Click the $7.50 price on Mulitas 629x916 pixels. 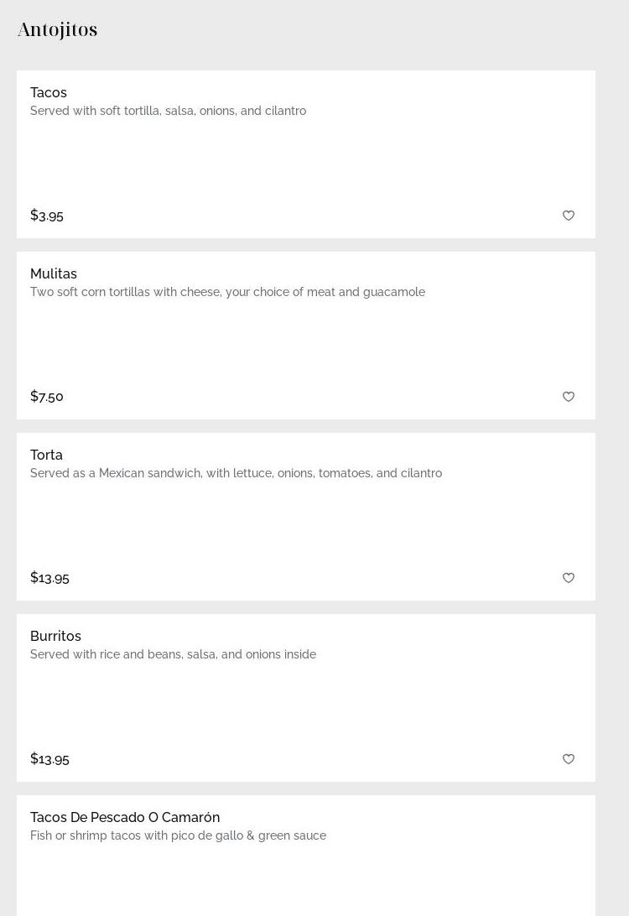pos(47,397)
